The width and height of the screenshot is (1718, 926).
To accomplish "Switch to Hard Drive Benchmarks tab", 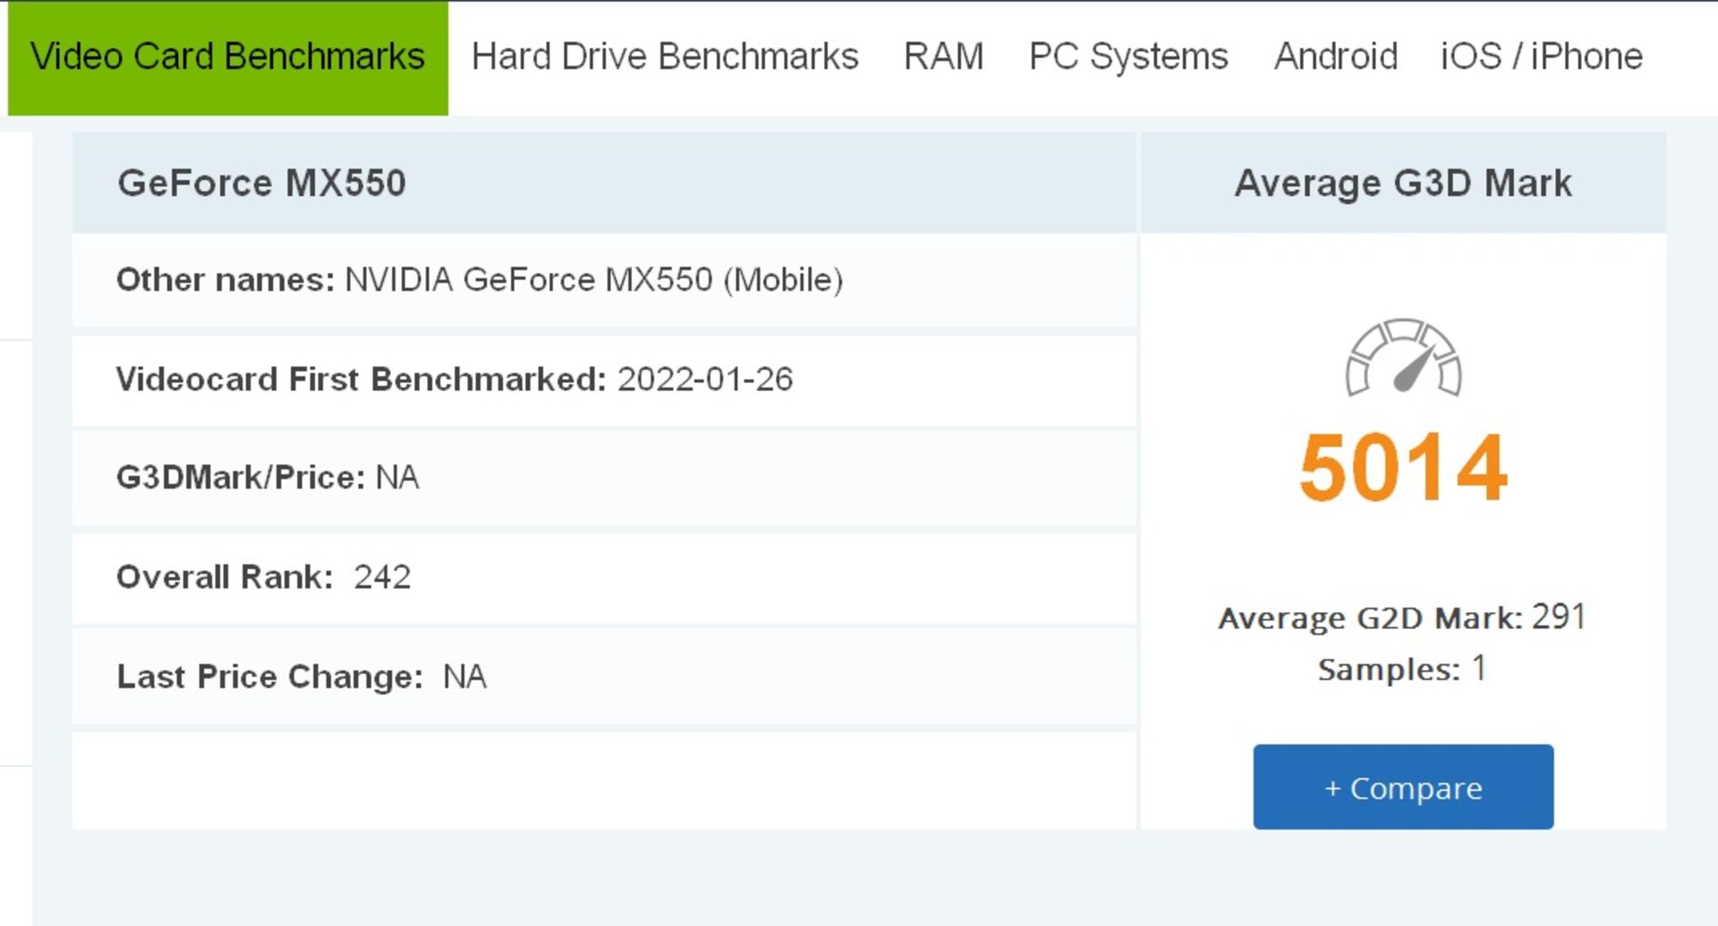I will [665, 56].
